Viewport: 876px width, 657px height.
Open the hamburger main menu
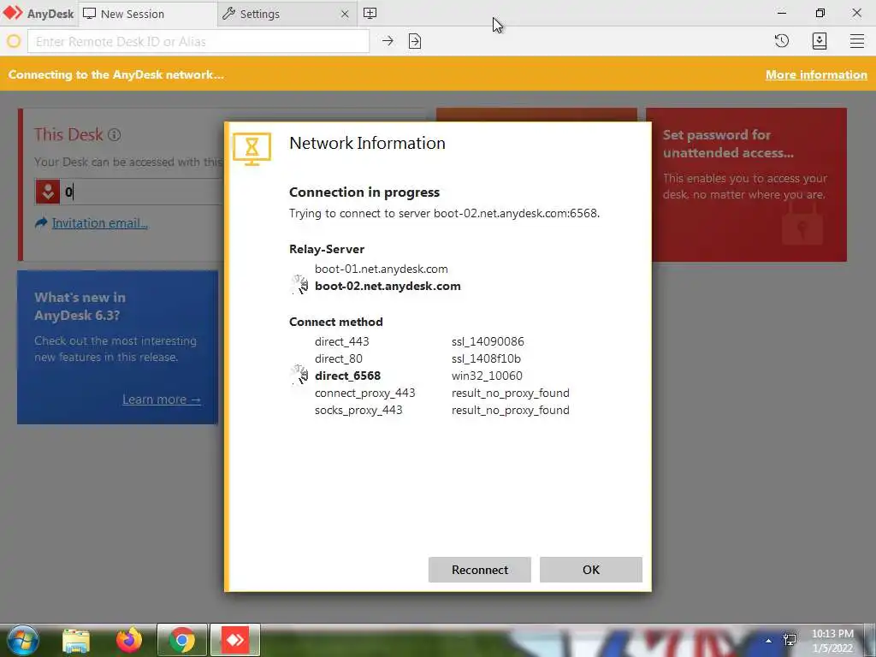(857, 41)
